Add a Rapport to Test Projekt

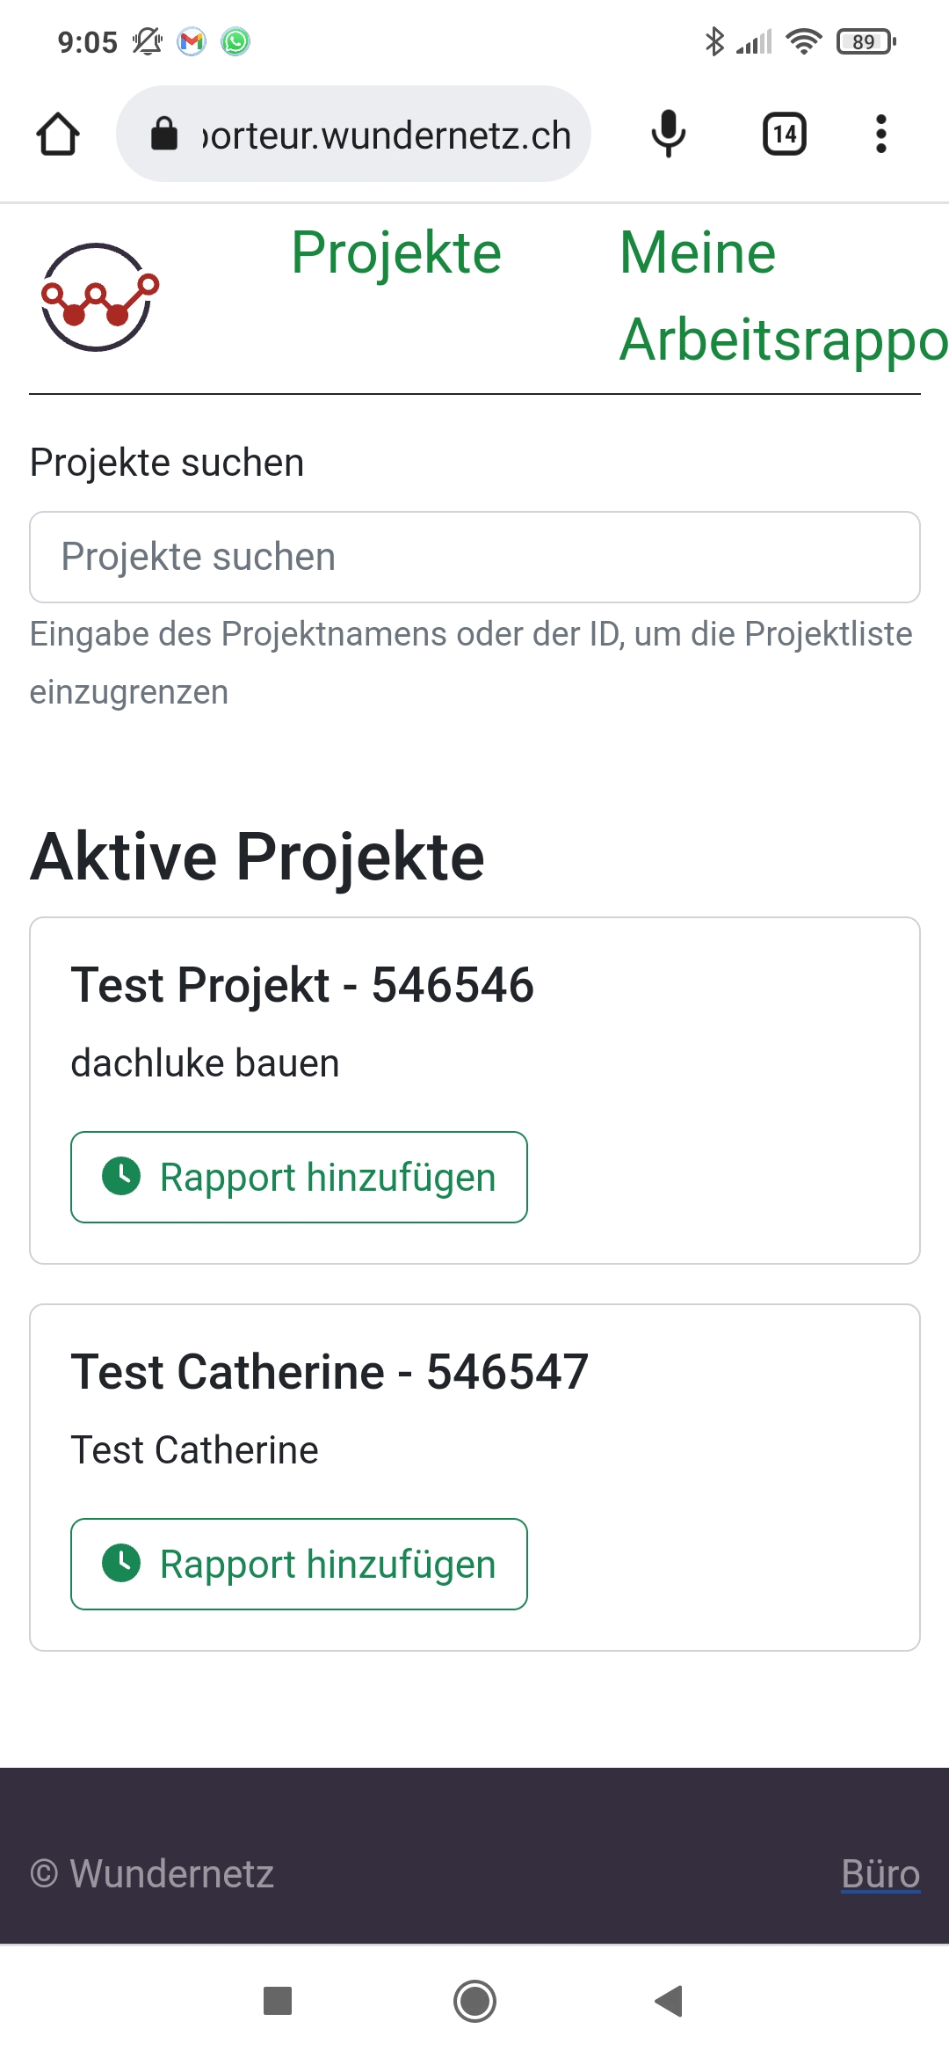coord(299,1177)
